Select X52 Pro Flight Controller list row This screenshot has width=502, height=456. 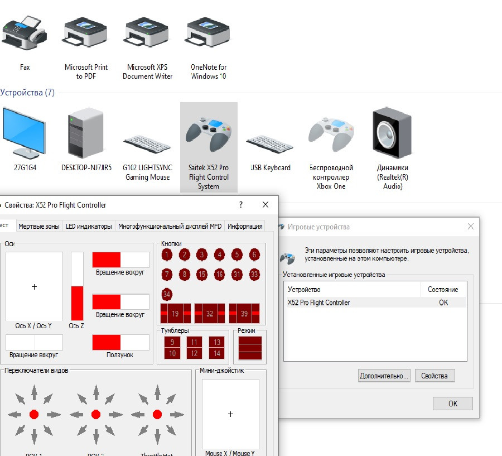click(375, 303)
